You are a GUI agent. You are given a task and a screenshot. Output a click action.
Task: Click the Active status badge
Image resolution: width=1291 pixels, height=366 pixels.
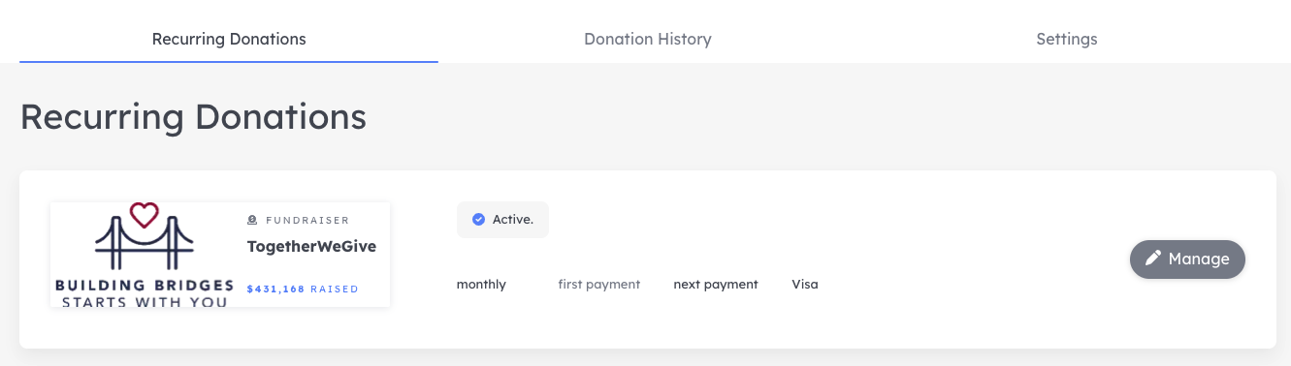point(502,220)
